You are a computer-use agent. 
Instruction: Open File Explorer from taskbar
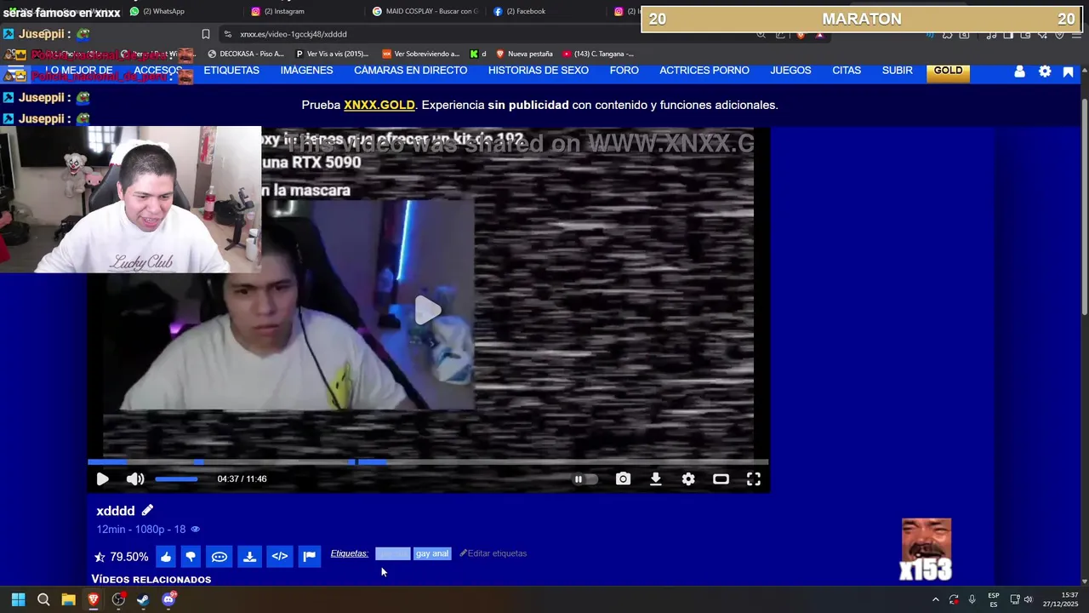[68, 599]
